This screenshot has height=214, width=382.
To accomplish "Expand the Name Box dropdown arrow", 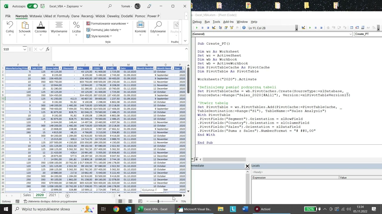I will (x=25, y=49).
